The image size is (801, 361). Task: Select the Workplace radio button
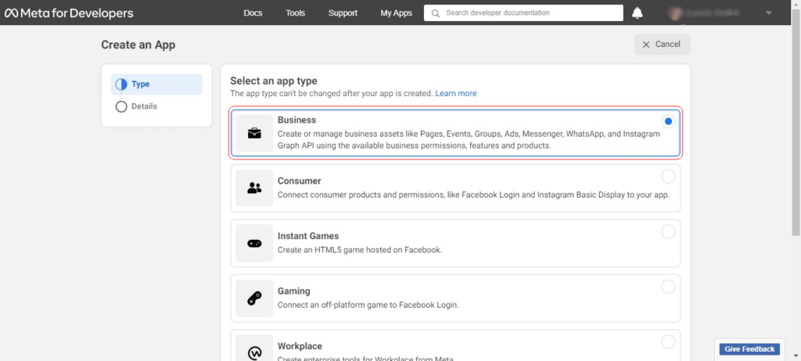click(x=668, y=342)
